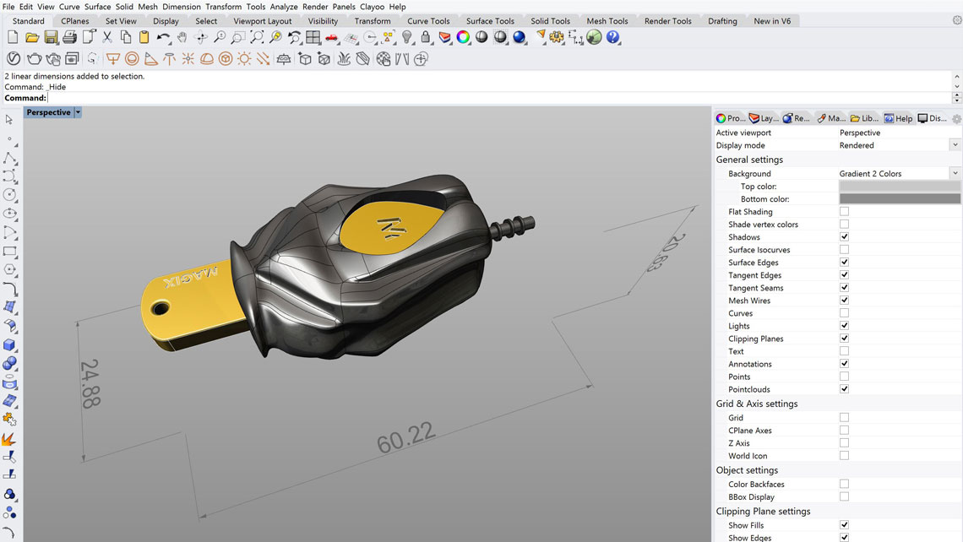Cut selection with scissors icon
The image size is (963, 542).
(x=107, y=37)
